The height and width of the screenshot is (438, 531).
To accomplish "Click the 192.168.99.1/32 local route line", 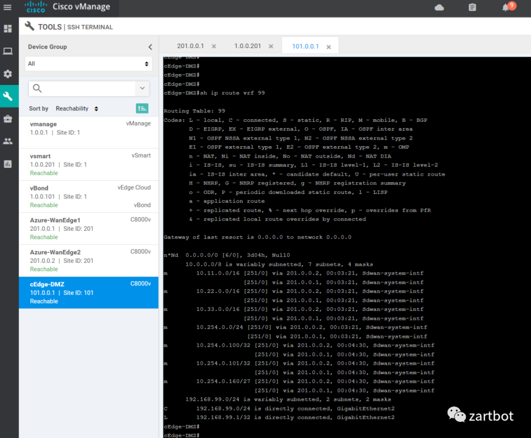I will [279, 417].
